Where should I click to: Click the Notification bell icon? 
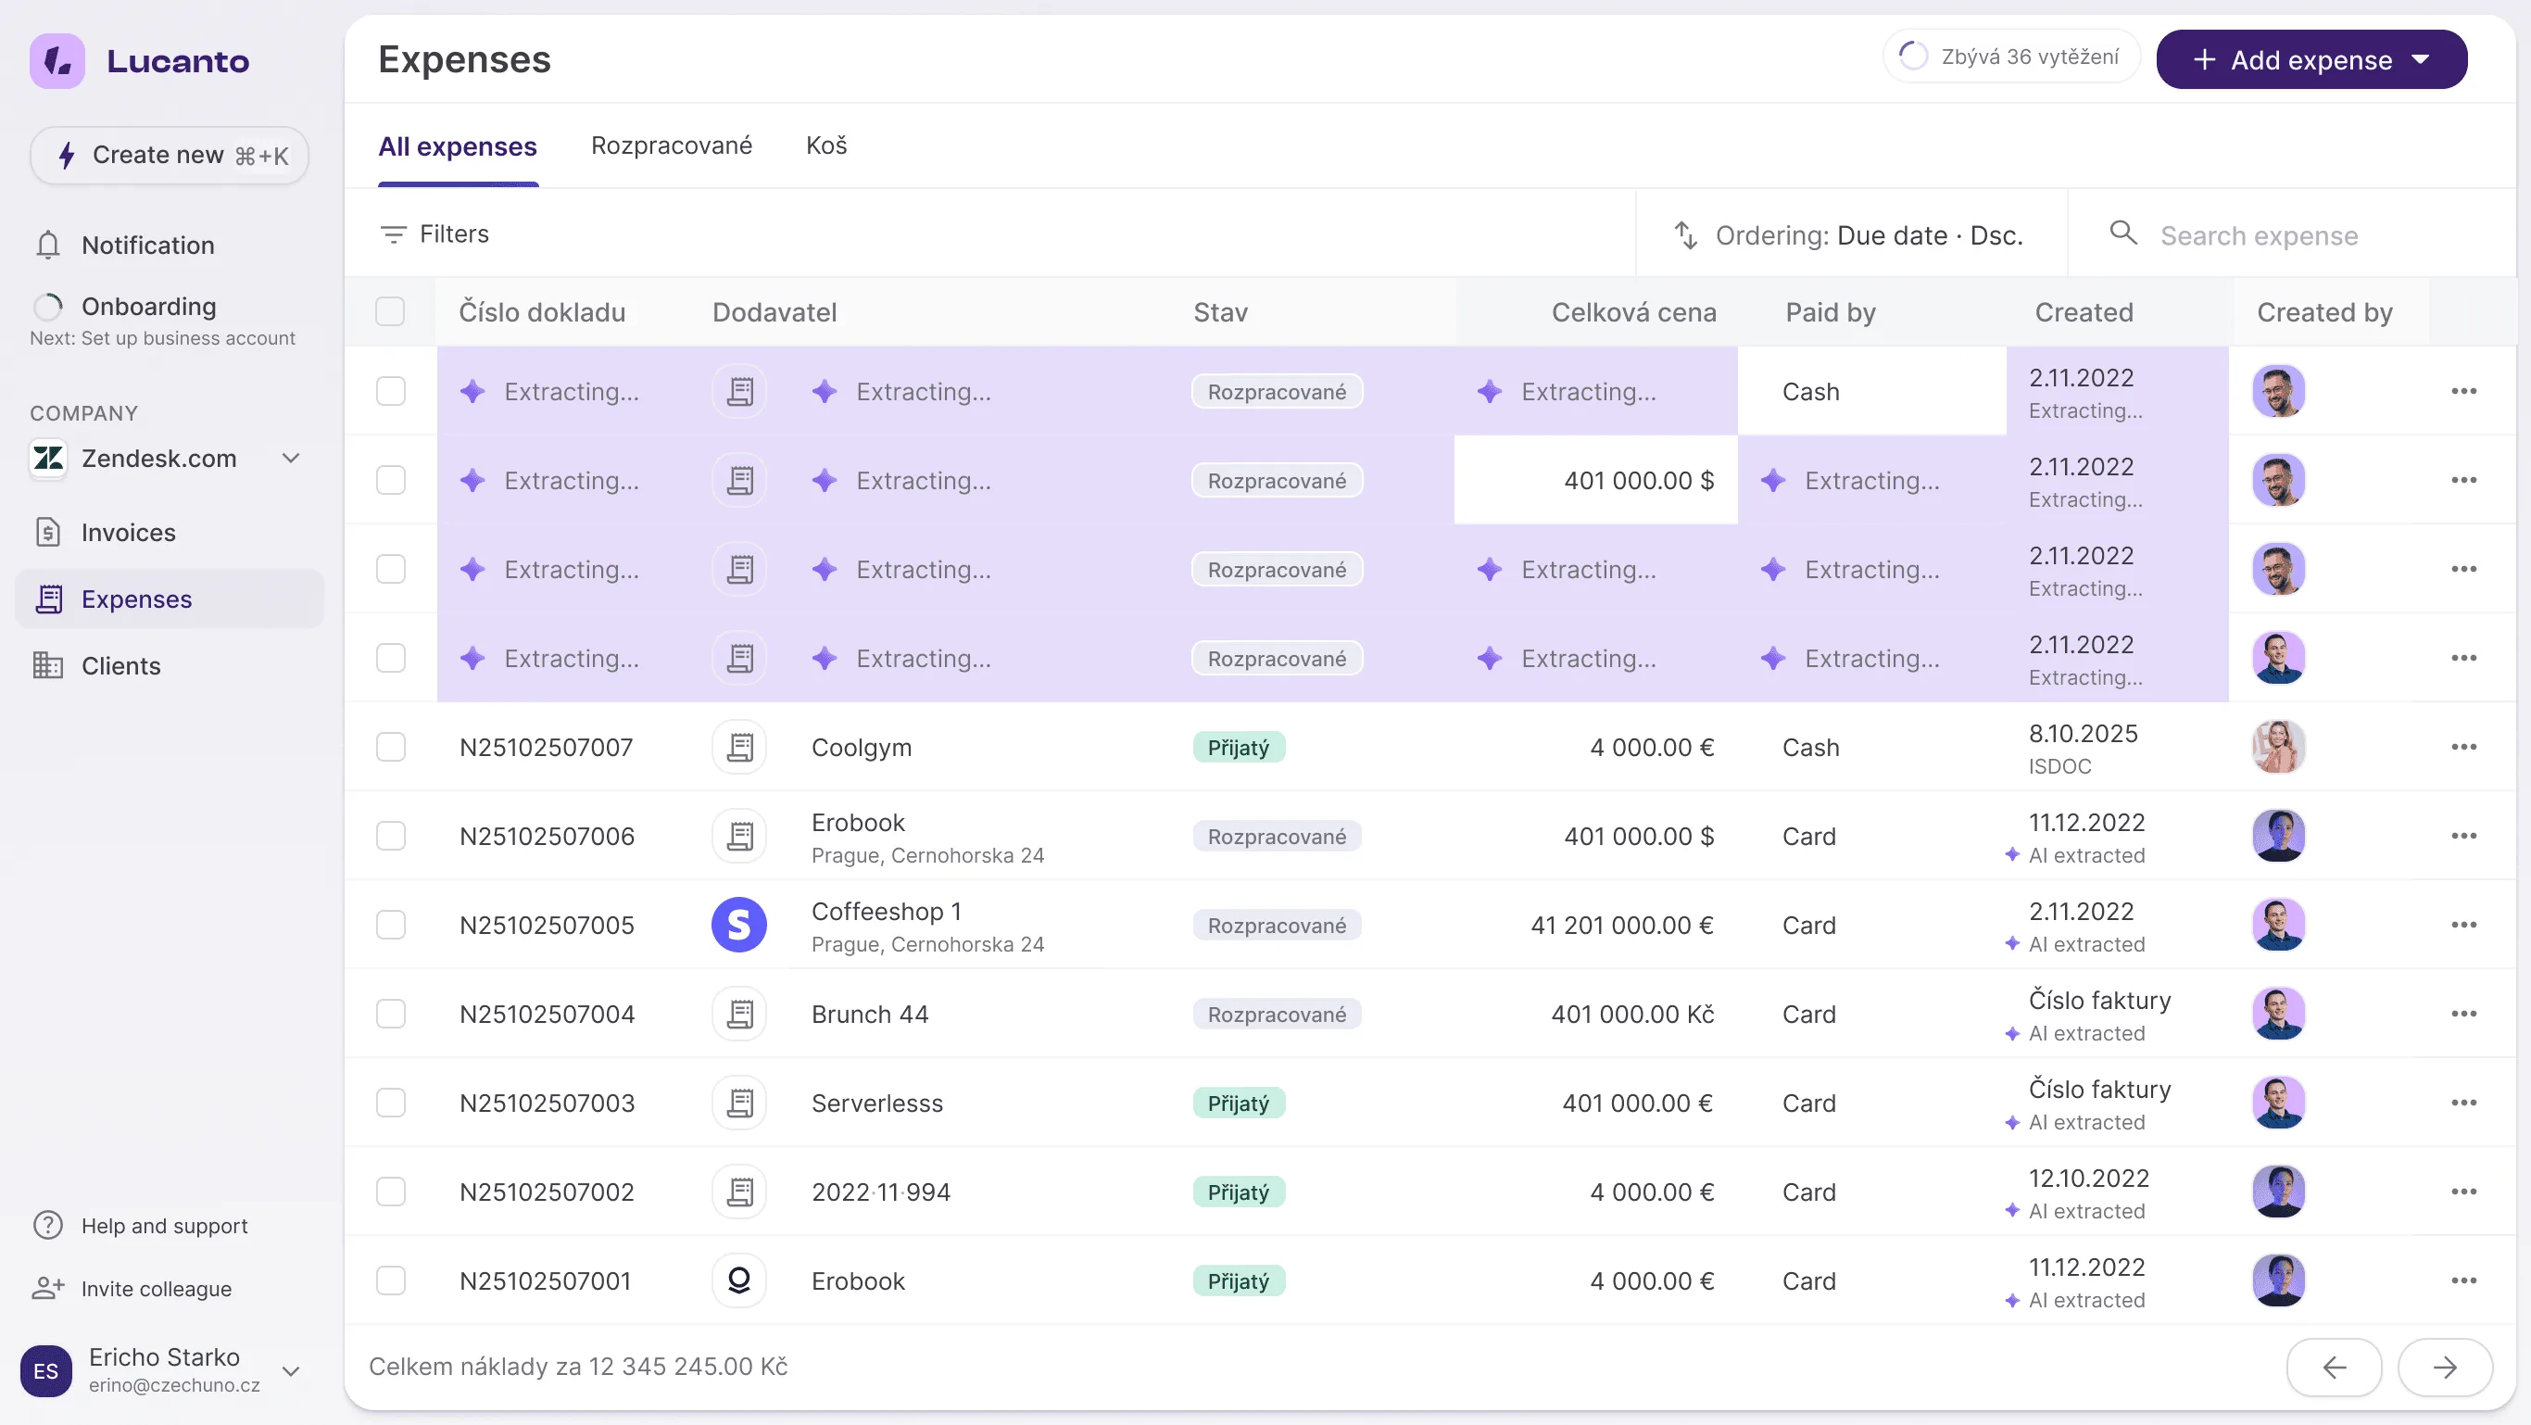tap(47, 245)
